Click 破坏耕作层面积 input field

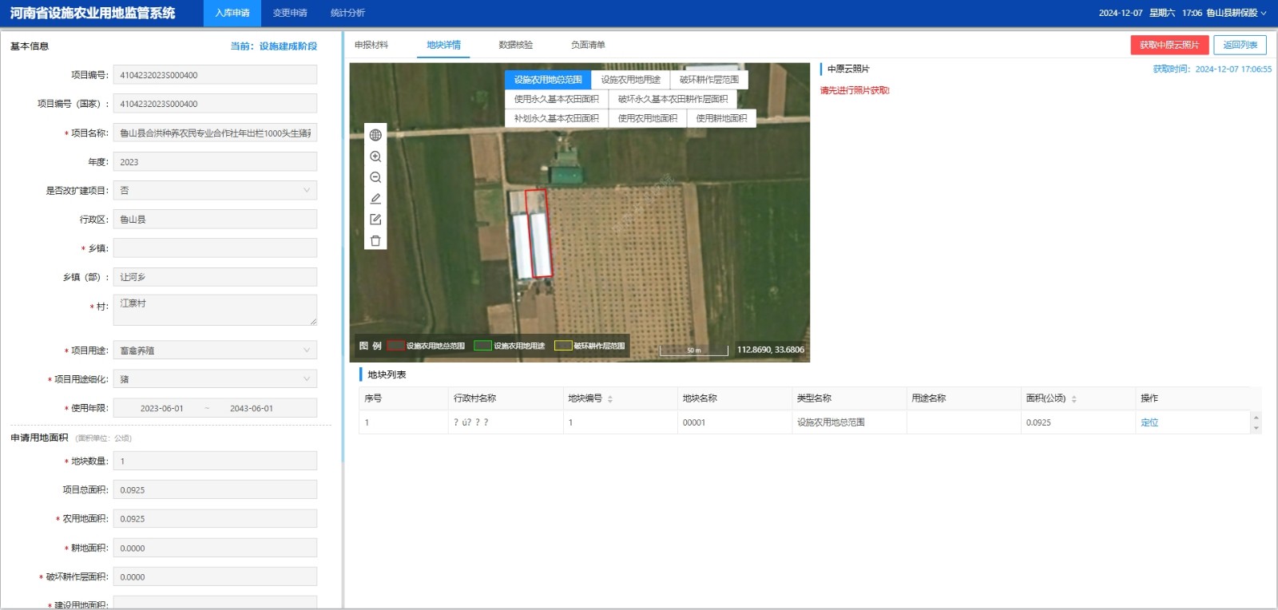click(215, 576)
